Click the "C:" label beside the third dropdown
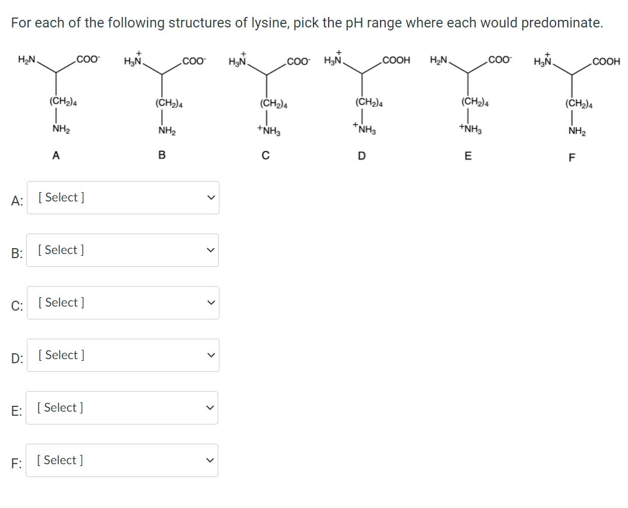Screen dimensions: 628x508 (17, 304)
